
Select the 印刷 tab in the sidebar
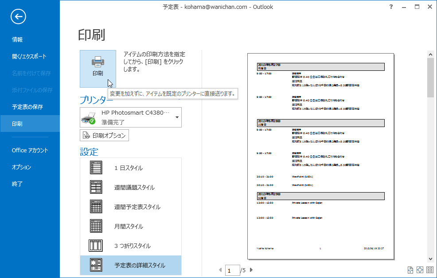pos(30,124)
